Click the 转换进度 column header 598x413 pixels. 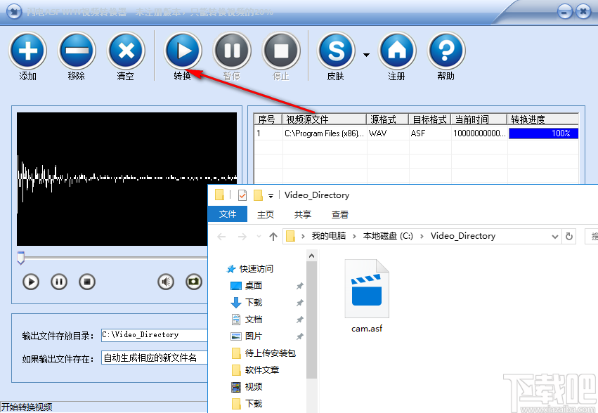coord(543,119)
